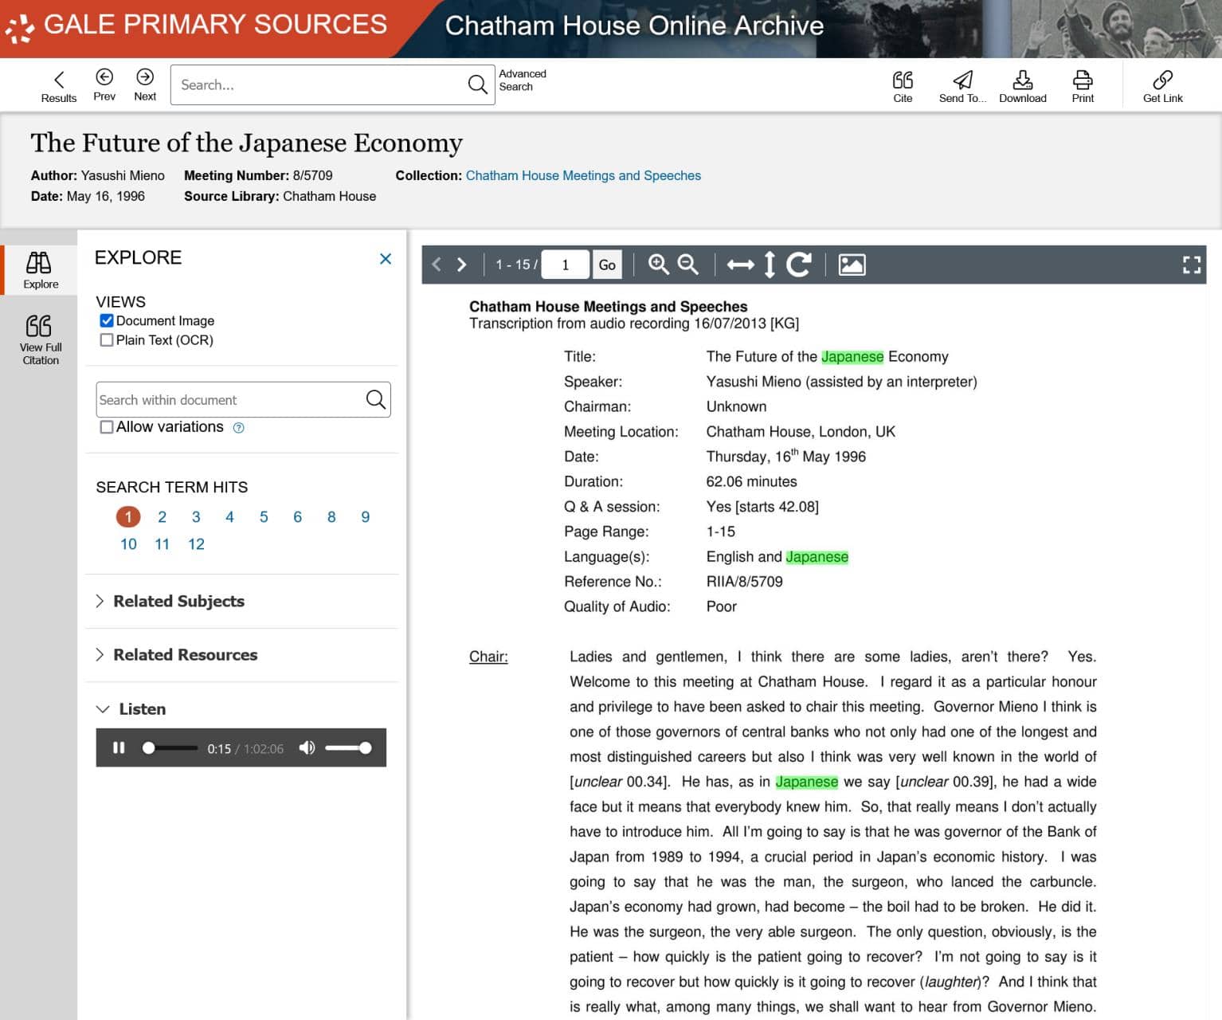Jump to search hit 10
This screenshot has height=1020, width=1222.
[128, 543]
